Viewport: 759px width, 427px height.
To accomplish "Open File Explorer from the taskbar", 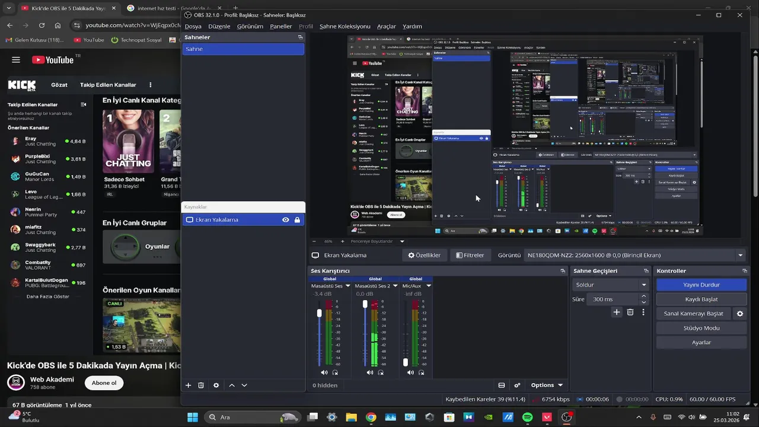I will (x=351, y=417).
